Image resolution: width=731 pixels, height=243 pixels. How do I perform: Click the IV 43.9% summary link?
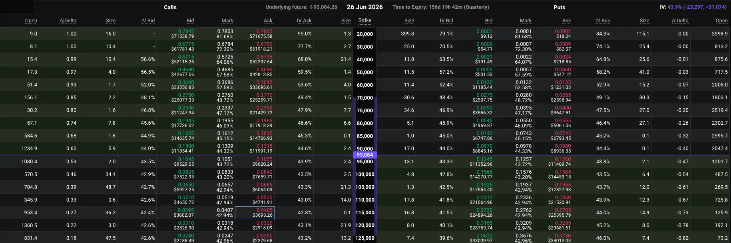coord(693,7)
